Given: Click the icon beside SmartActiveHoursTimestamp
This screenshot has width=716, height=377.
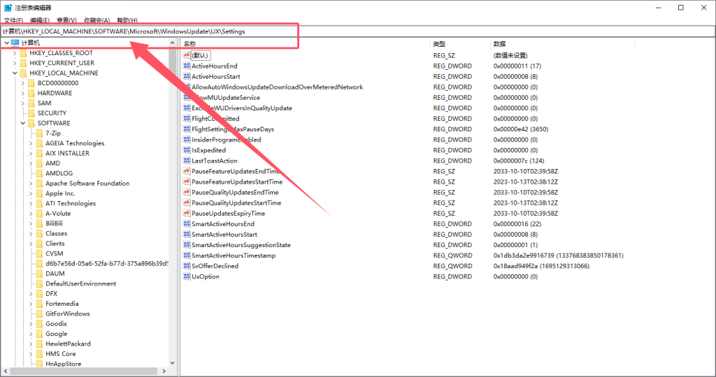Looking at the screenshot, I should coord(187,256).
